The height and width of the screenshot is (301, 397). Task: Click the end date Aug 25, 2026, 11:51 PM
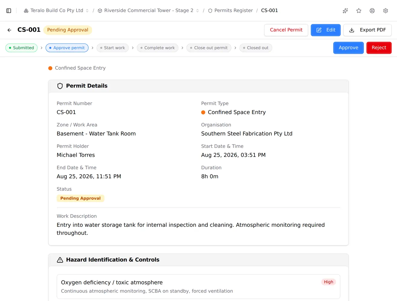(89, 176)
